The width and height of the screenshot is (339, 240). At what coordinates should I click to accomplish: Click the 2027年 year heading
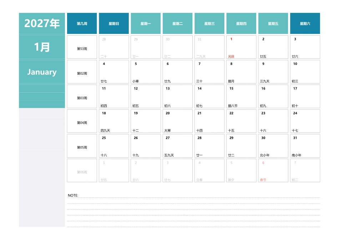(x=42, y=23)
